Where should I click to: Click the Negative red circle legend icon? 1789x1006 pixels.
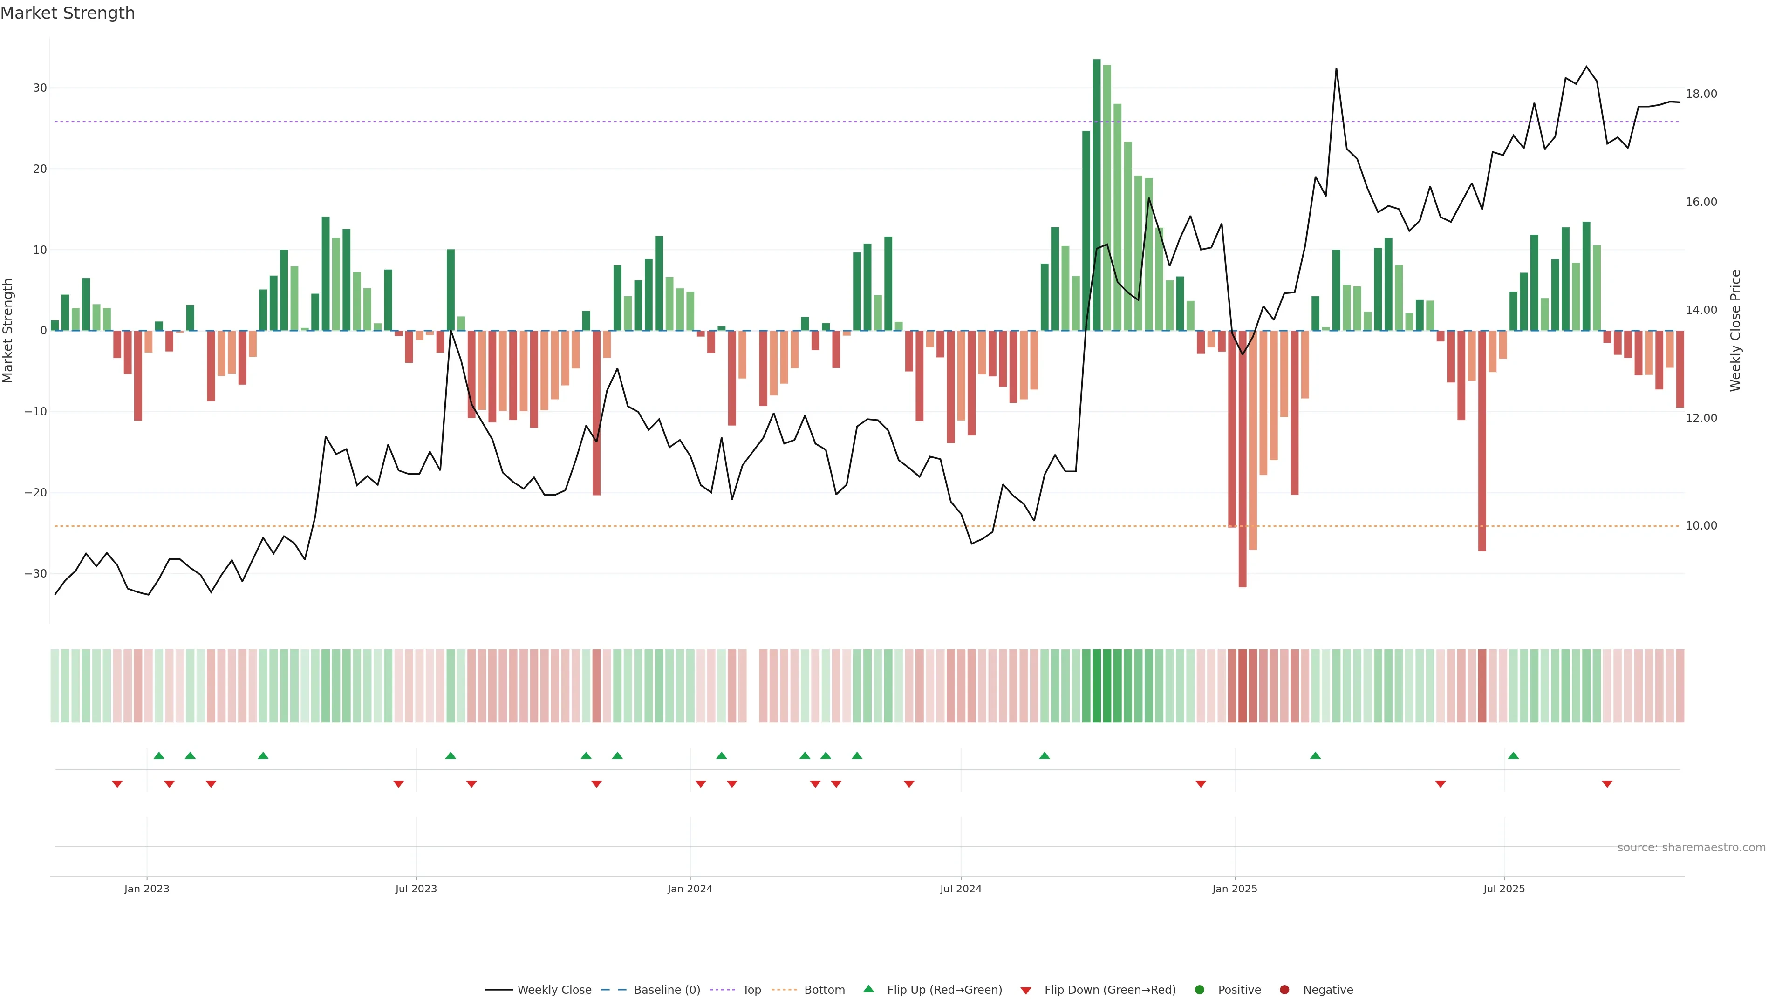coord(1284,990)
